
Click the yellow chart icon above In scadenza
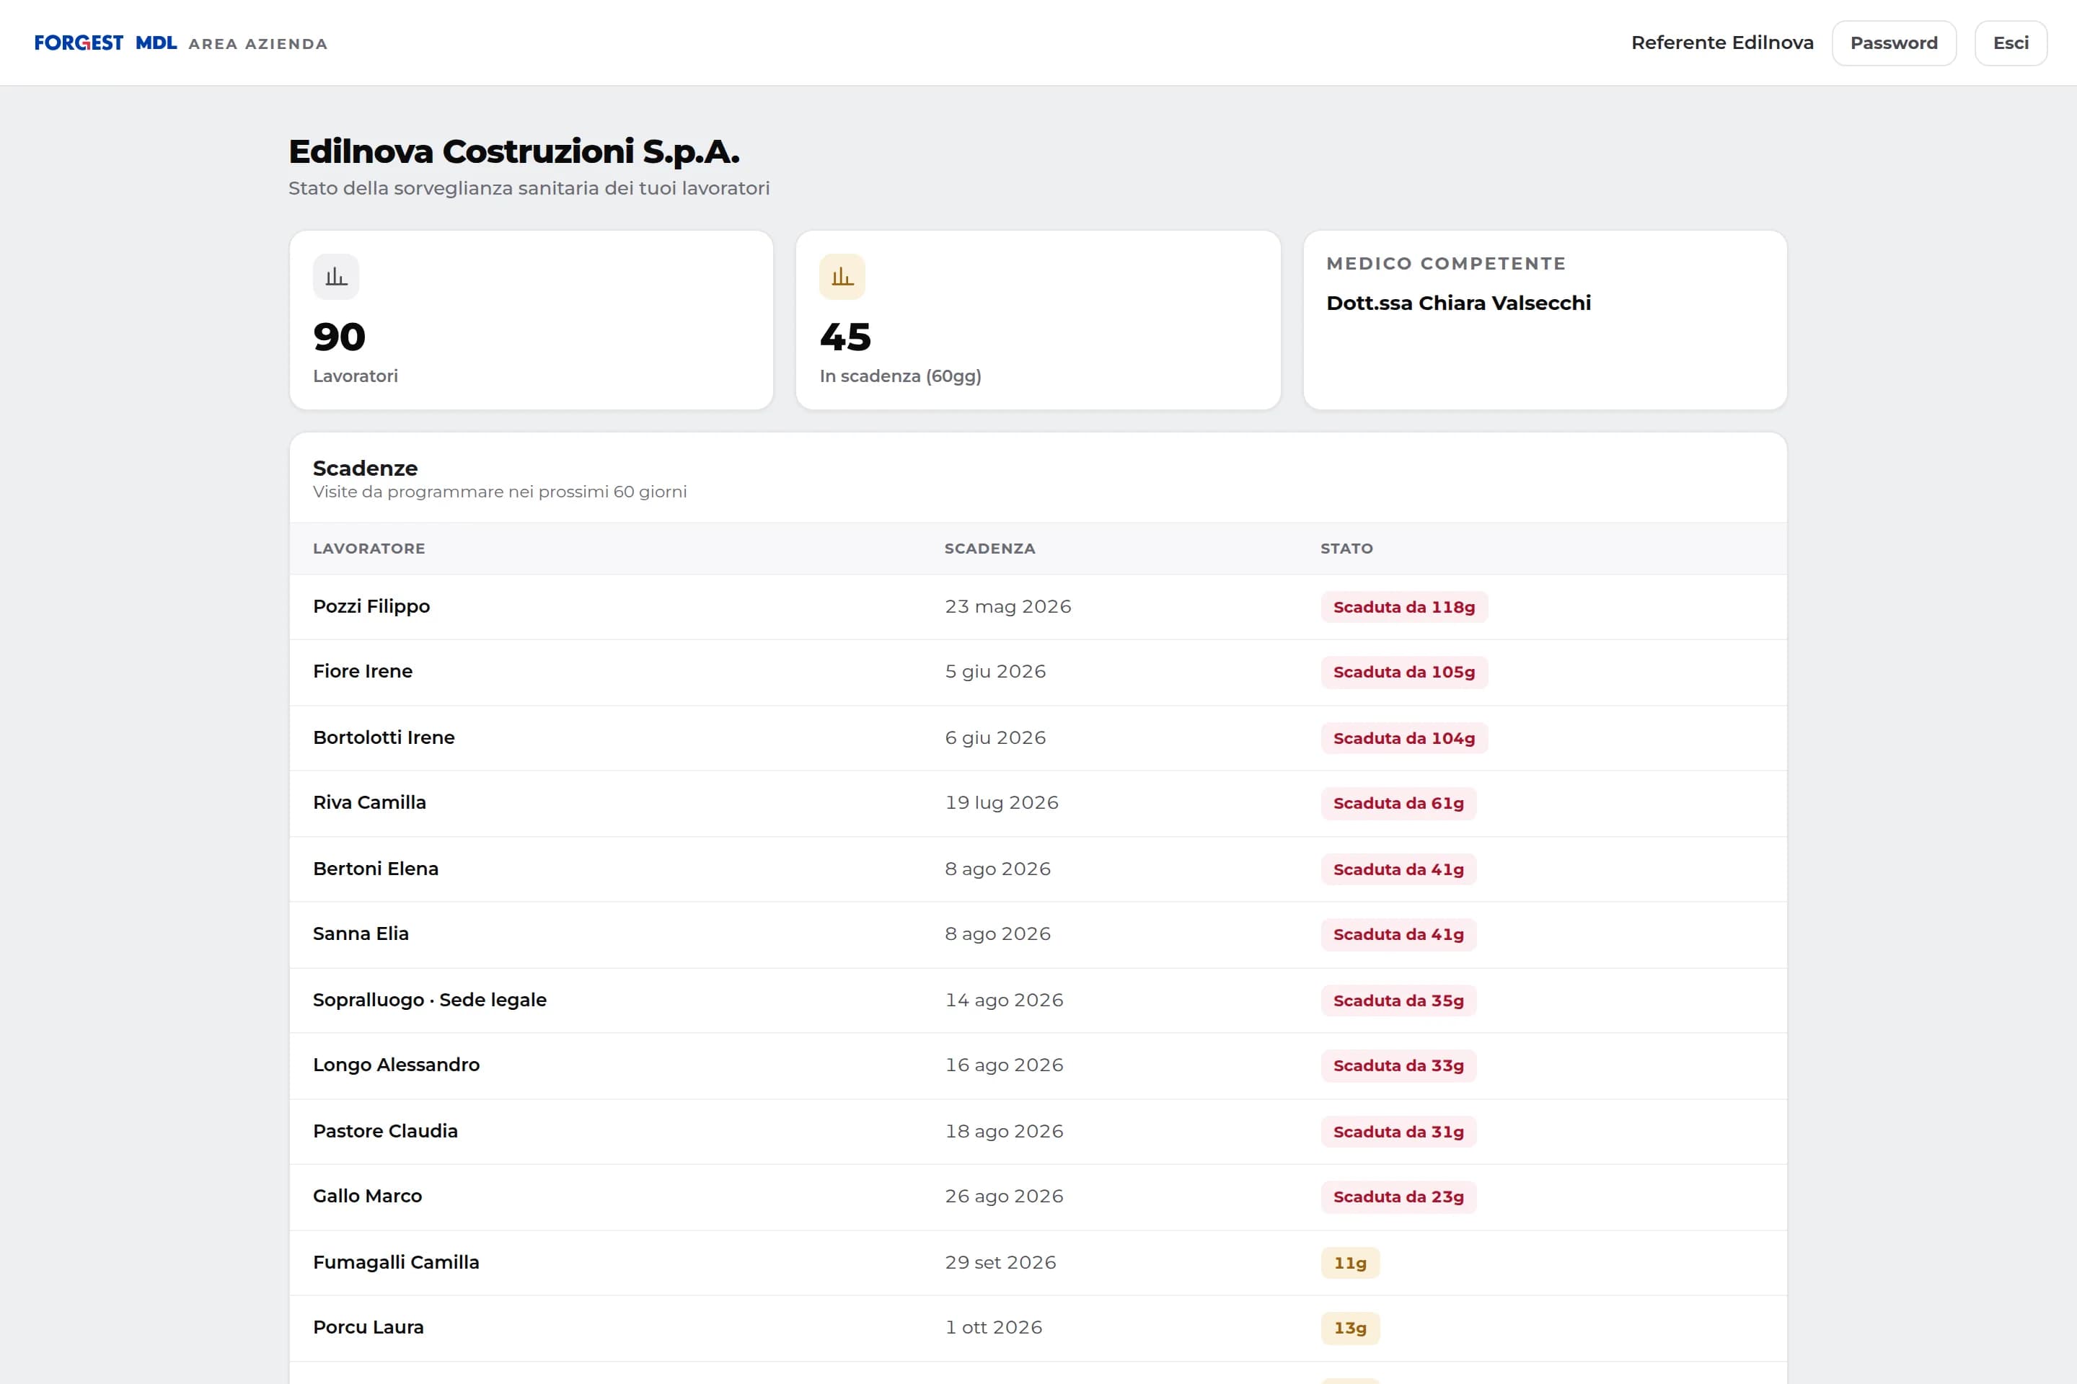coord(842,277)
